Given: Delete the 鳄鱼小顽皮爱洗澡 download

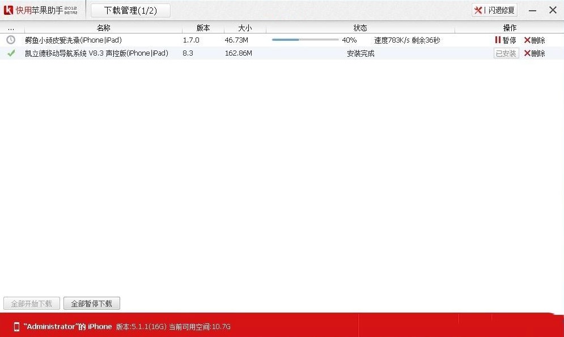Looking at the screenshot, I should pyautogui.click(x=535, y=40).
